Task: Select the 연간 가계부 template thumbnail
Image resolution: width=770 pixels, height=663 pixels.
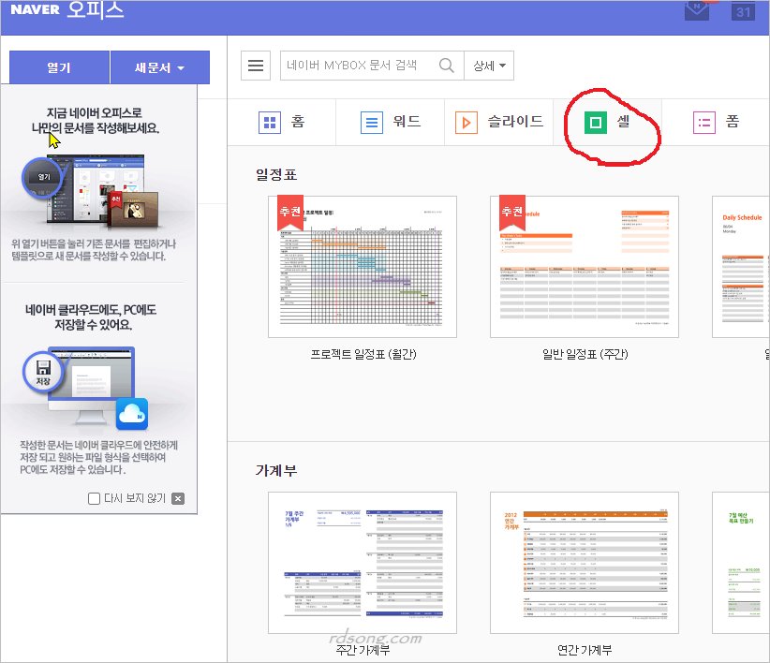Action: coord(585,562)
